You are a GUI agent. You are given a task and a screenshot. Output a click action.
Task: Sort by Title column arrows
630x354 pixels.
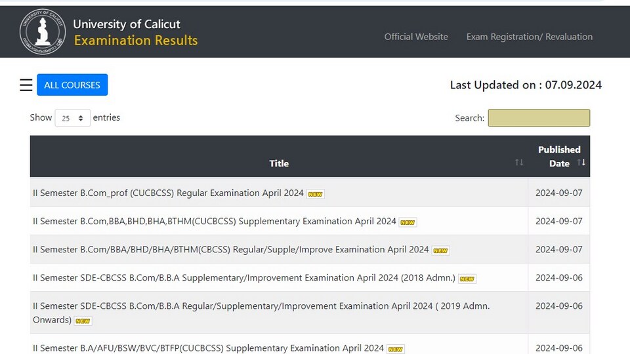(x=519, y=163)
